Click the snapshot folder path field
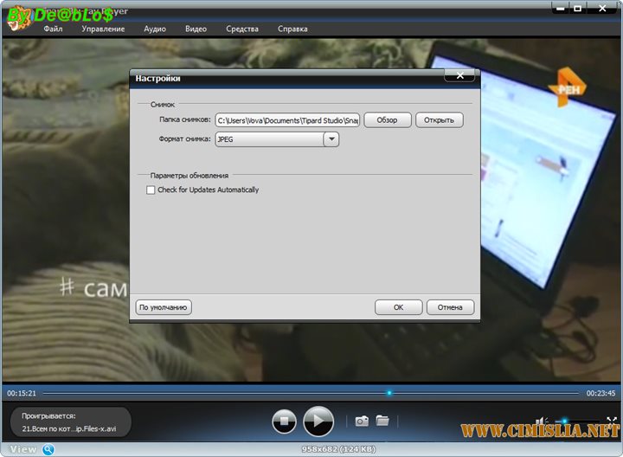Screen dimensions: 623x457 [287, 120]
